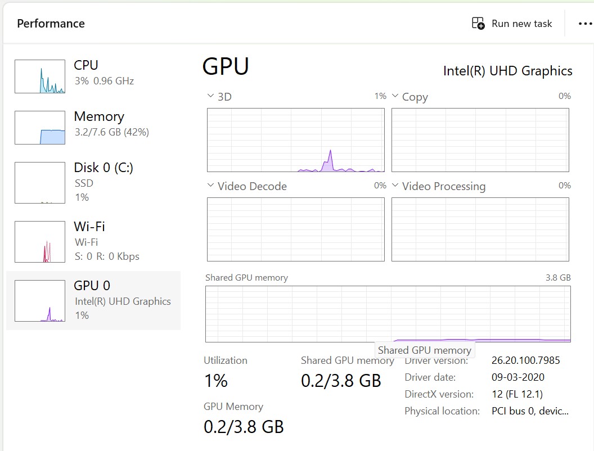Select the Disk 0 (C:) graph thumbnail

tap(40, 182)
